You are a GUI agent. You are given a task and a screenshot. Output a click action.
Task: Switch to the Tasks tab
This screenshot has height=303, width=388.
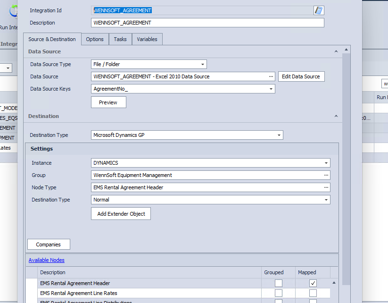click(x=120, y=39)
